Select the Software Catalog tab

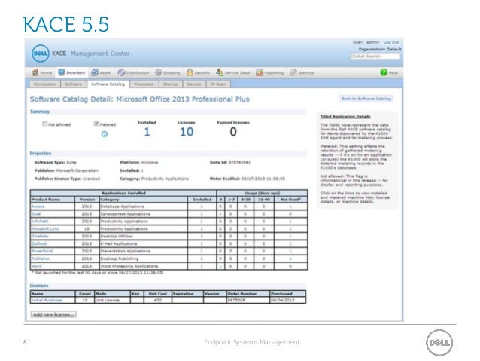click(x=108, y=84)
